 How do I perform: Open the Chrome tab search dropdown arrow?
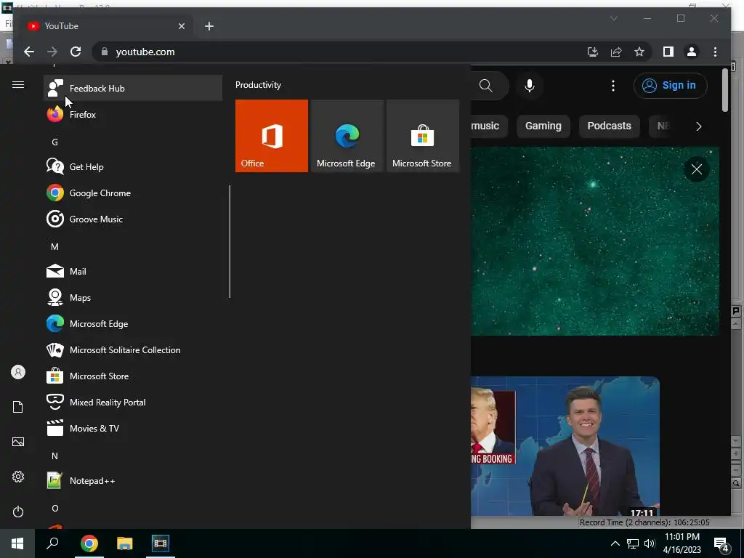click(613, 18)
